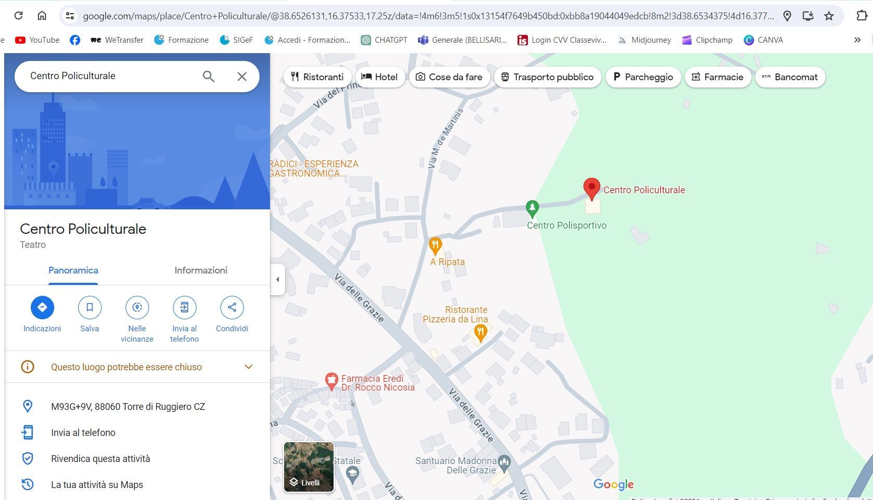This screenshot has width=873, height=500.
Task: Click Rivendica questa attività link
Action: click(100, 459)
